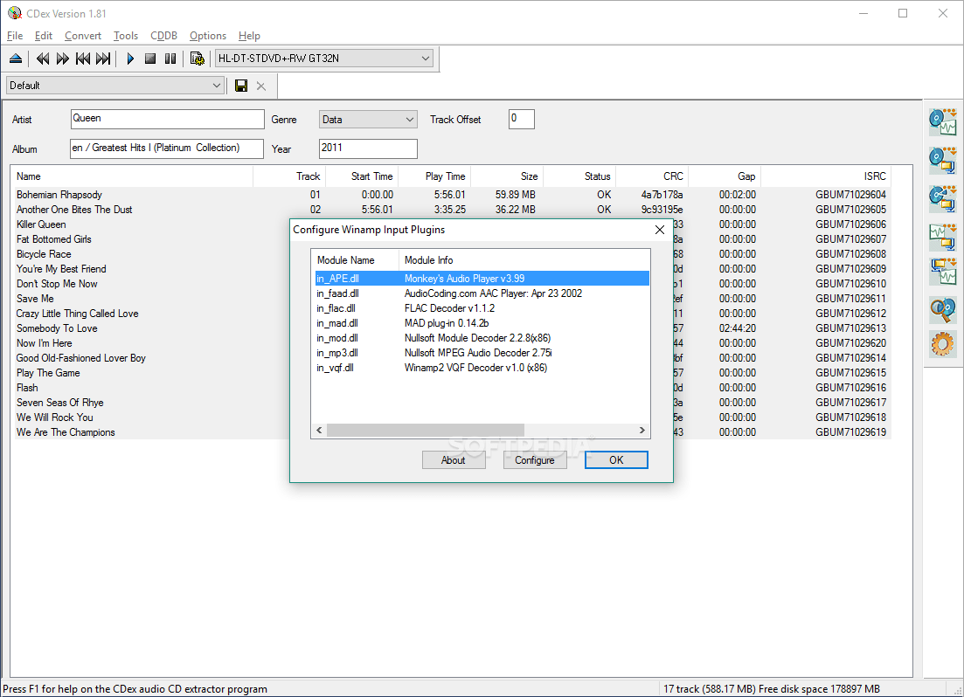Click the Play Time column header

pyautogui.click(x=434, y=176)
